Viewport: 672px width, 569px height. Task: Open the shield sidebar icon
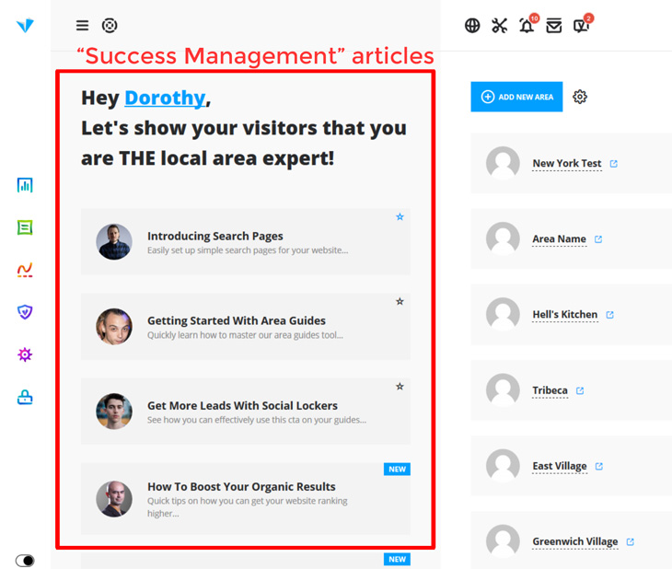[x=25, y=312]
